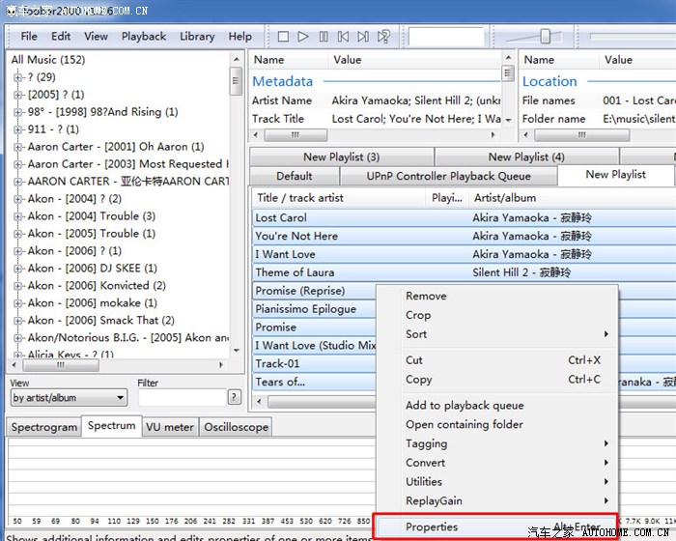Click Open containing folder in context menu
This screenshot has width=676, height=541.
[x=465, y=424]
